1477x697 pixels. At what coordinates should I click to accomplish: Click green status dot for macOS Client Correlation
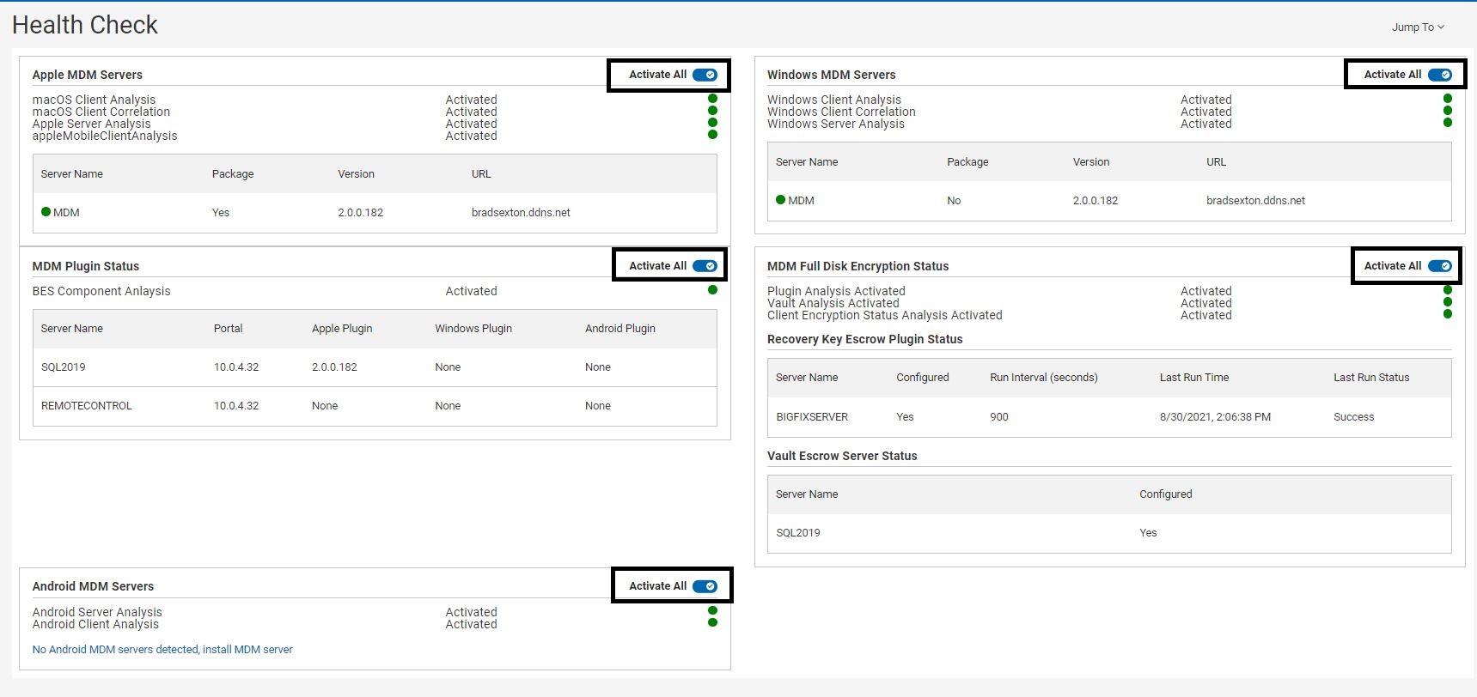(712, 111)
